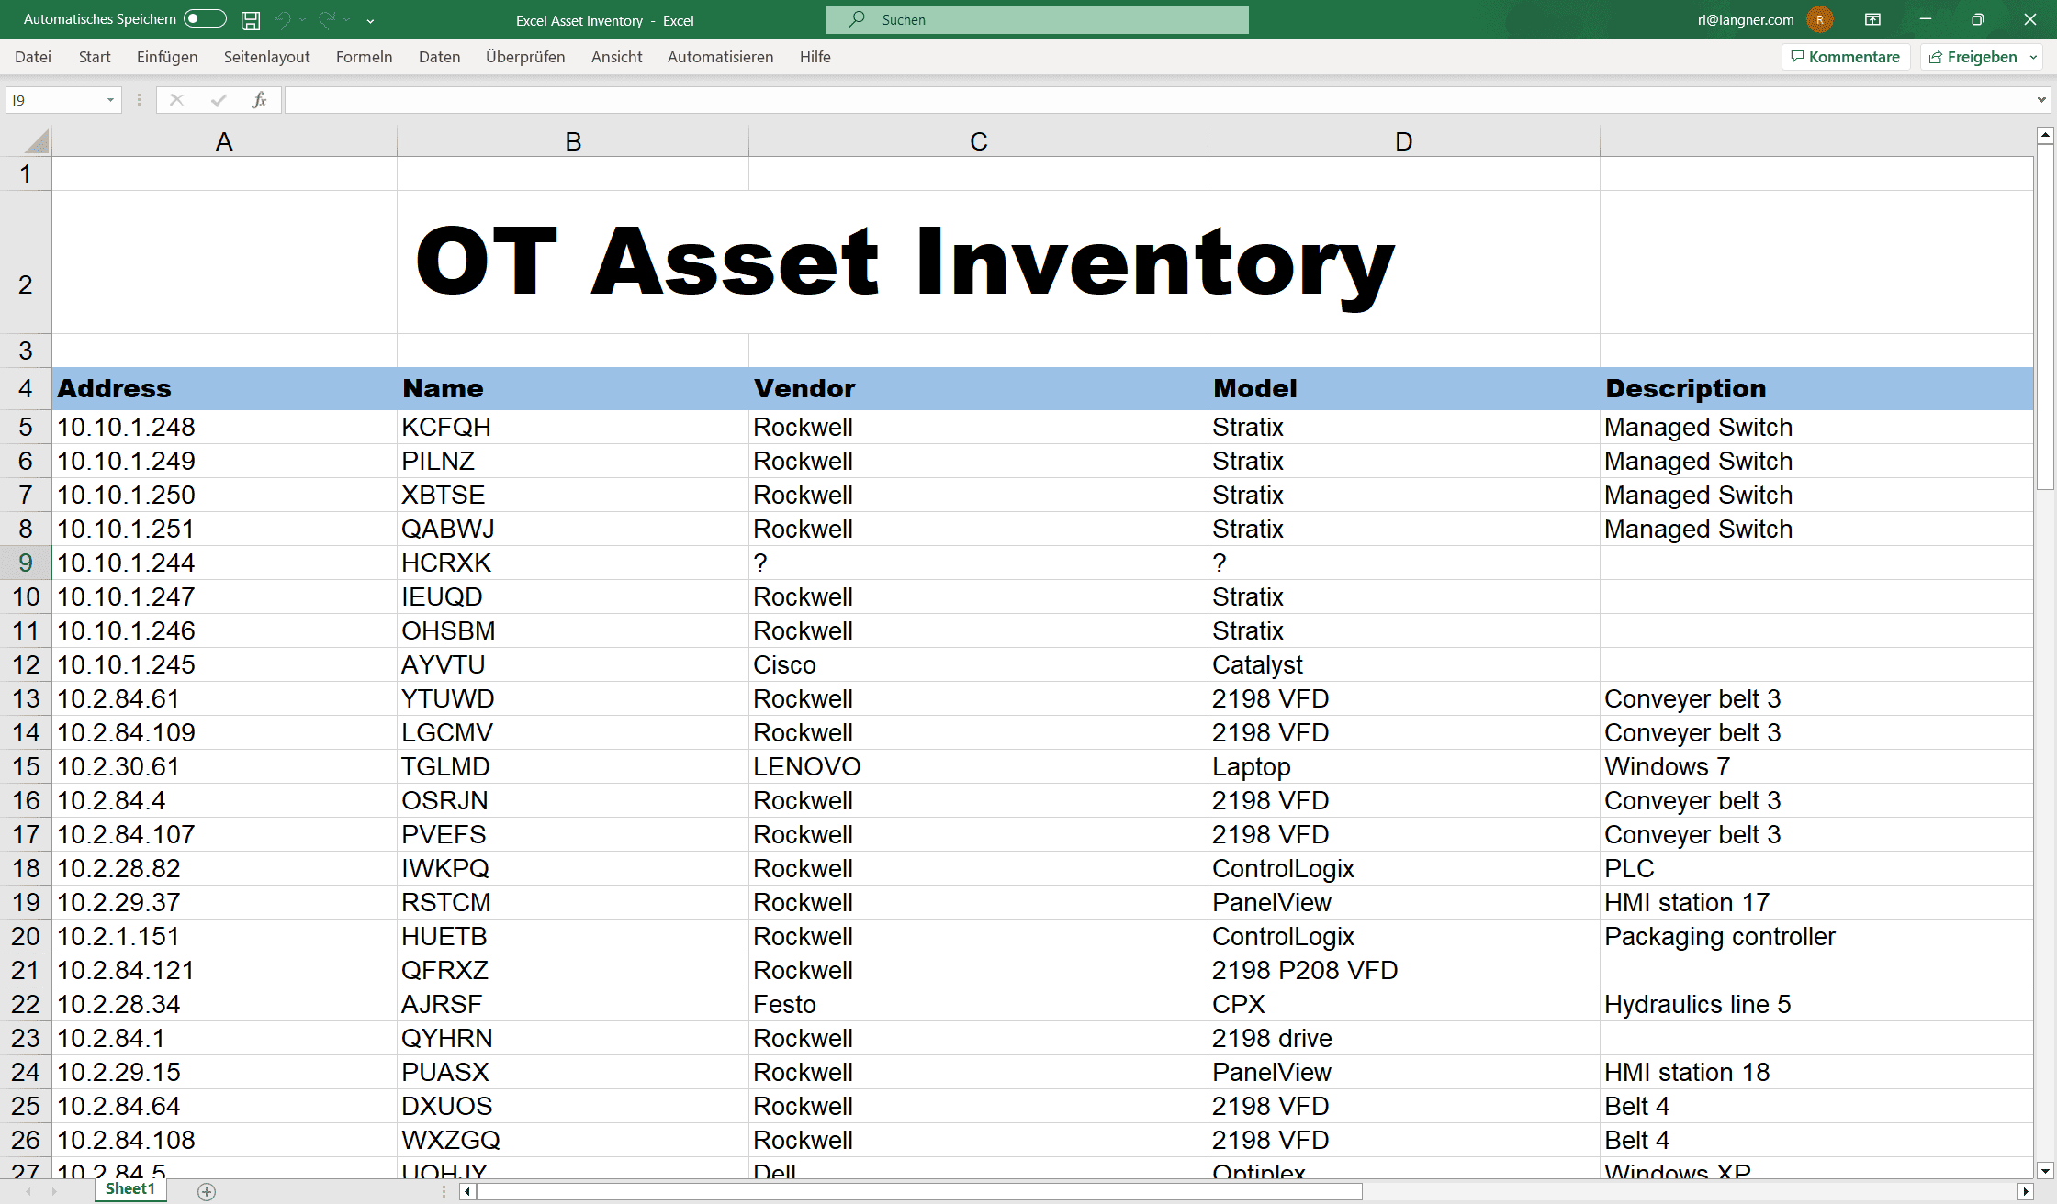Screen dimensions: 2057x1204
Task: Click the LENOVO vendor cell
Action: (x=979, y=766)
